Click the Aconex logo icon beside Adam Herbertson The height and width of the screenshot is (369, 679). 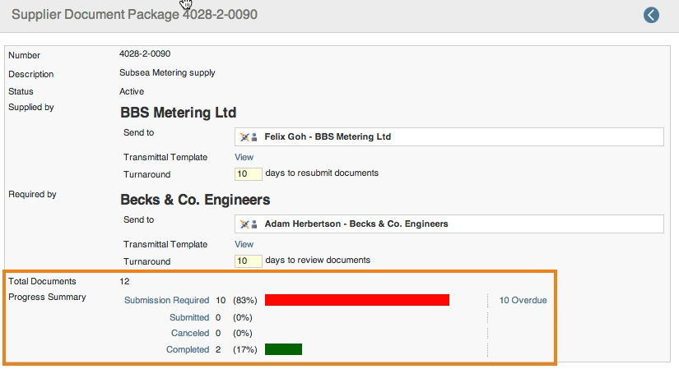(244, 224)
